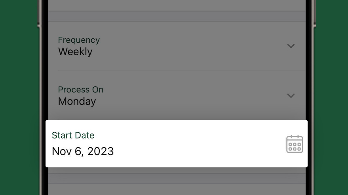The width and height of the screenshot is (348, 195).
Task: Click green background right of the phone
Action: 332,97
